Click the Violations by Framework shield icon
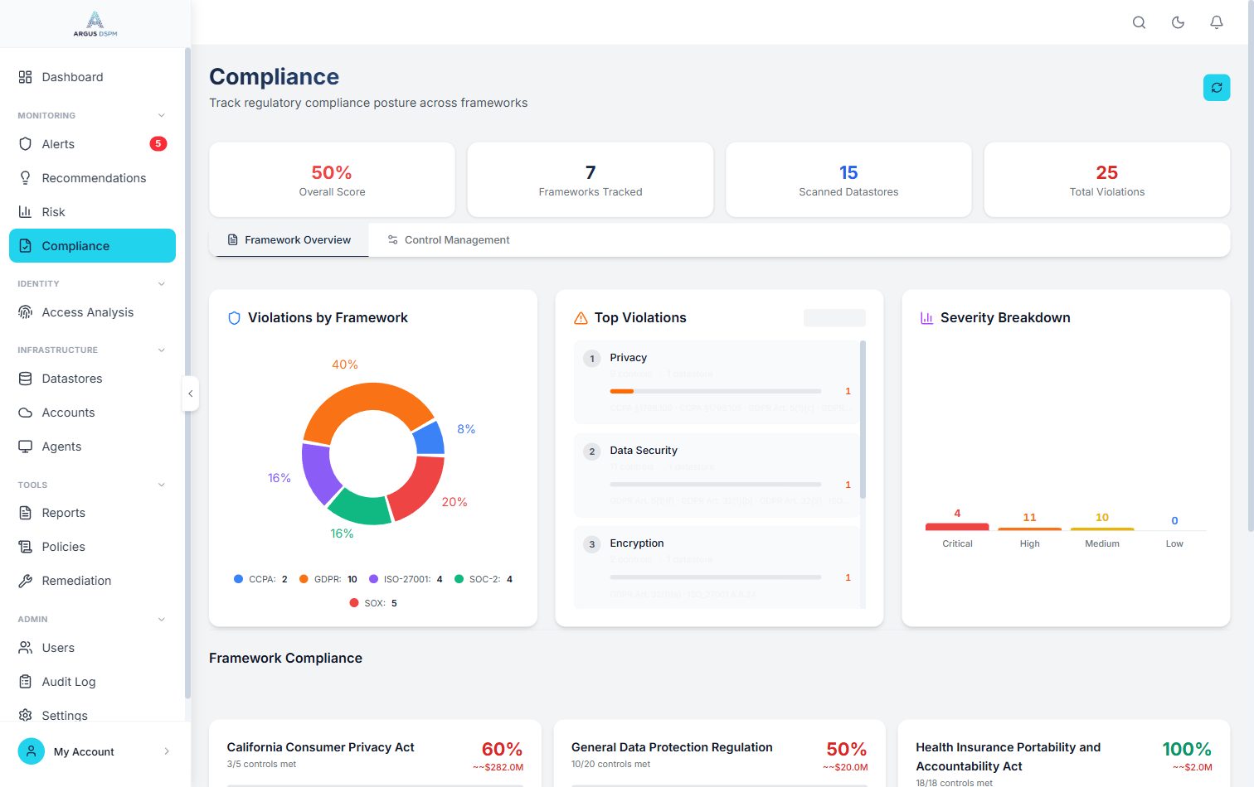The width and height of the screenshot is (1254, 787). click(x=234, y=318)
